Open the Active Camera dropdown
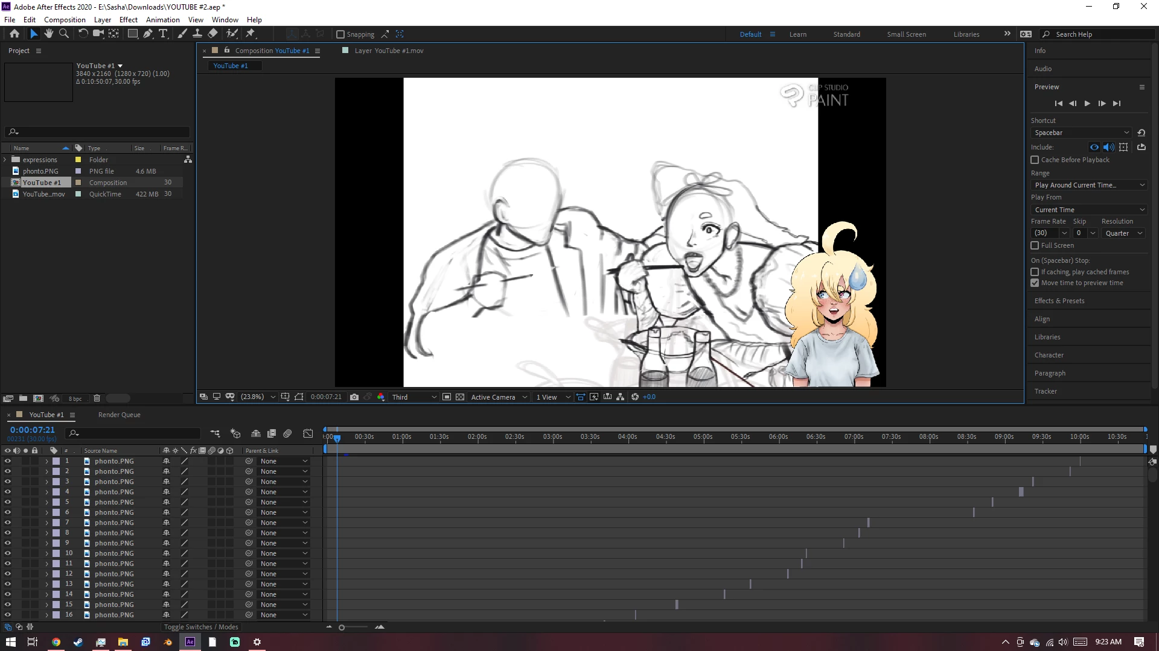Viewport: 1159px width, 651px height. point(499,397)
